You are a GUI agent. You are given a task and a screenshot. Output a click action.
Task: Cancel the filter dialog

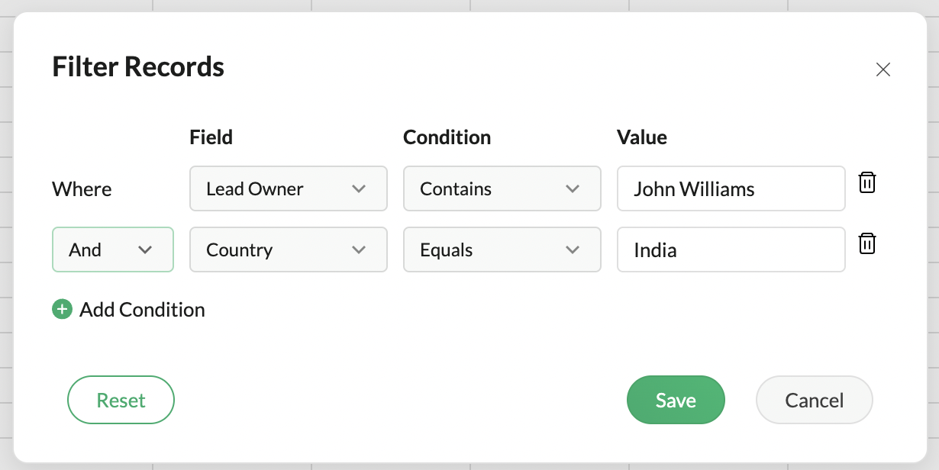(x=814, y=400)
